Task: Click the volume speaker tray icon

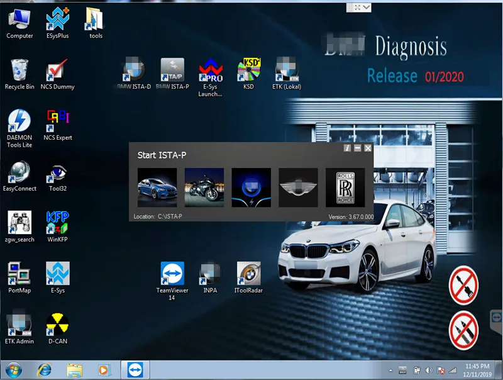Action: [x=429, y=371]
